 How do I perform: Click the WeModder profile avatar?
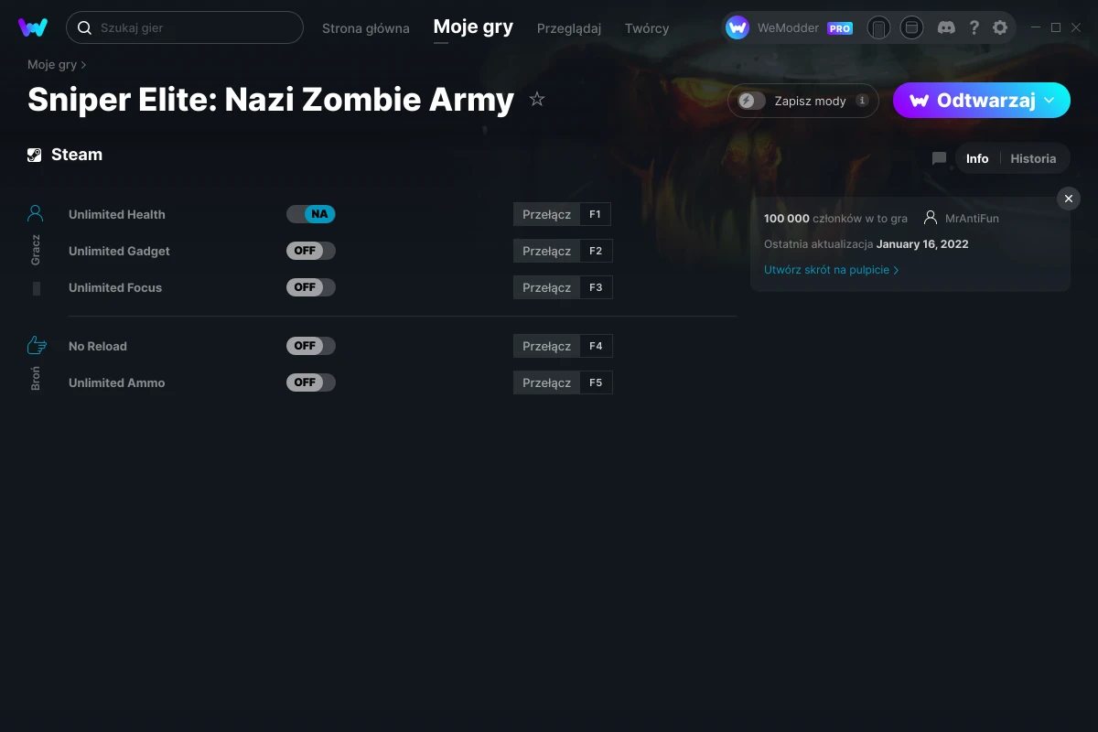(736, 27)
